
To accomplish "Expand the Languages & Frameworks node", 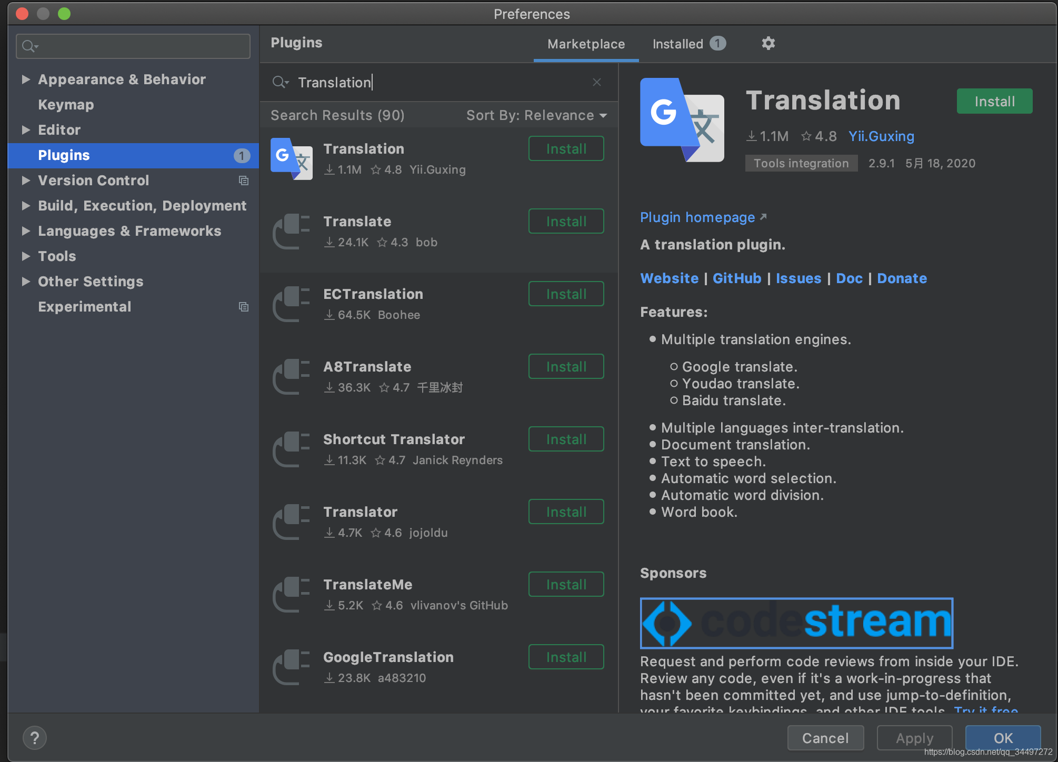I will pyautogui.click(x=25, y=231).
